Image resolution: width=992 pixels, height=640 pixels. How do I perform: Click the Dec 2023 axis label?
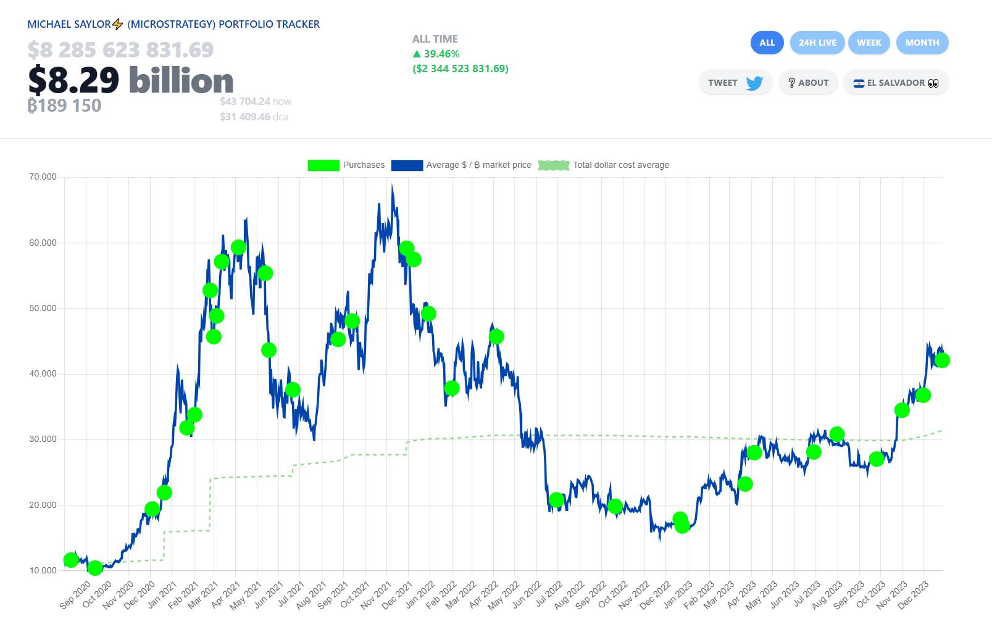click(913, 595)
